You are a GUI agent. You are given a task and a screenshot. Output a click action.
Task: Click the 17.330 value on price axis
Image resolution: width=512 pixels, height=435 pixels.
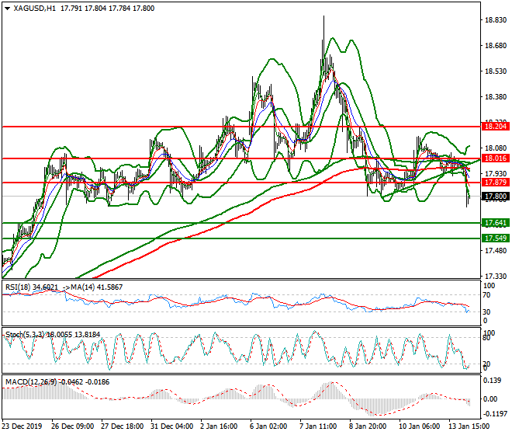(493, 276)
